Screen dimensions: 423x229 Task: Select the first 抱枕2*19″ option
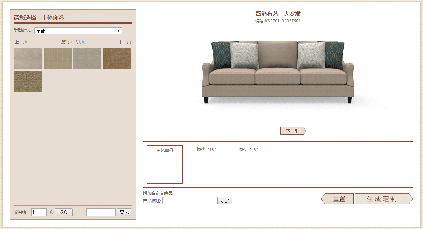click(206, 150)
